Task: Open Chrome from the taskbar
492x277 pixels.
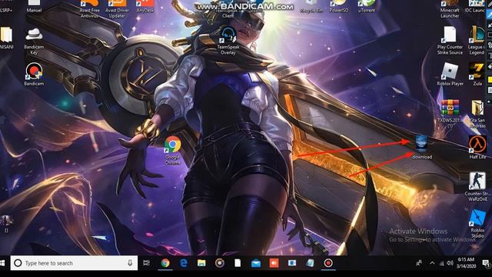Action: tap(165, 263)
